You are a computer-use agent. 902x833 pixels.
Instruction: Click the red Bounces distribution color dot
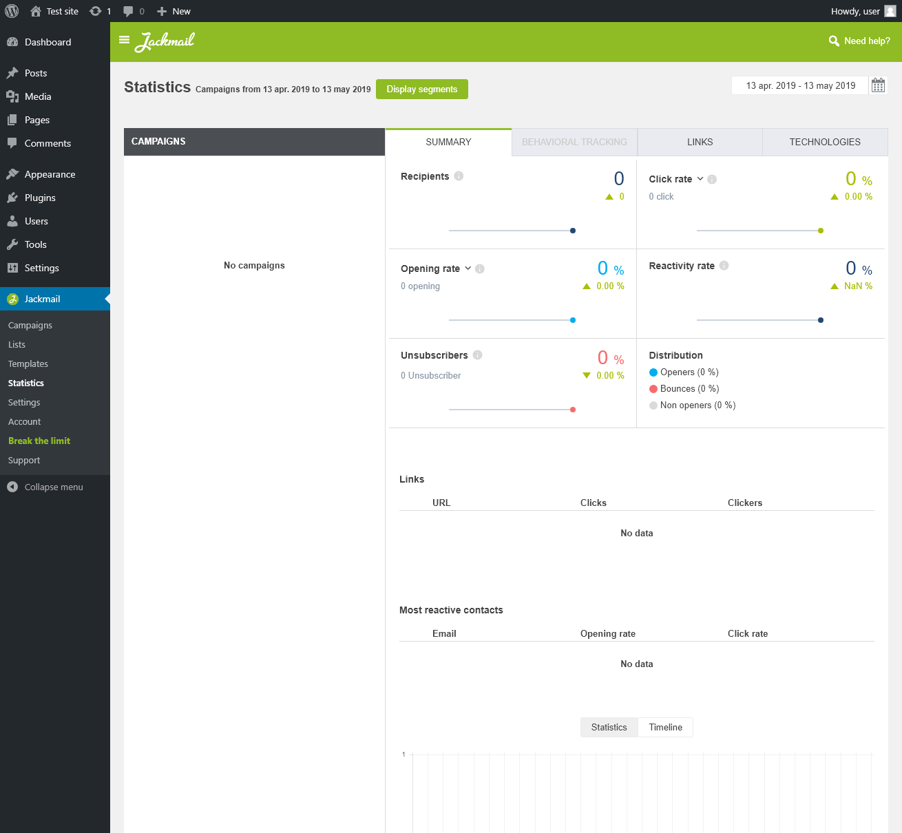(x=653, y=389)
